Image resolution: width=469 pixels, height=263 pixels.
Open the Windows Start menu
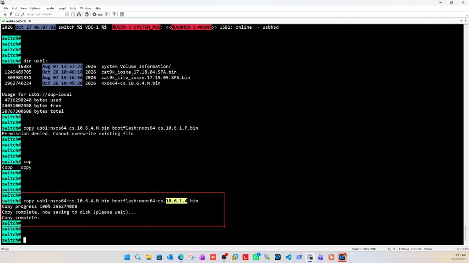[127, 257]
